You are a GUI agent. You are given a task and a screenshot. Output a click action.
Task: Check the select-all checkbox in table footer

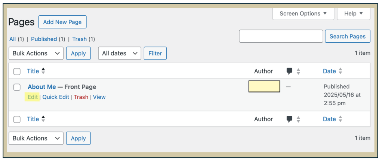(x=17, y=119)
